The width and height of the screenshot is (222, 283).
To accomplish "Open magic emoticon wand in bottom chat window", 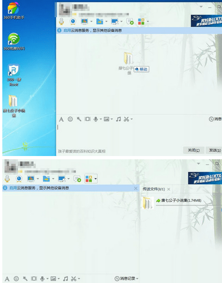I will (25, 279).
